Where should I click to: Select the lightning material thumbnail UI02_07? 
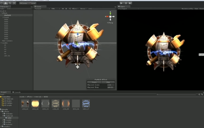86,103
